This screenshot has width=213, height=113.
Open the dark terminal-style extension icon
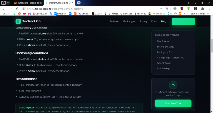pos(196,9)
